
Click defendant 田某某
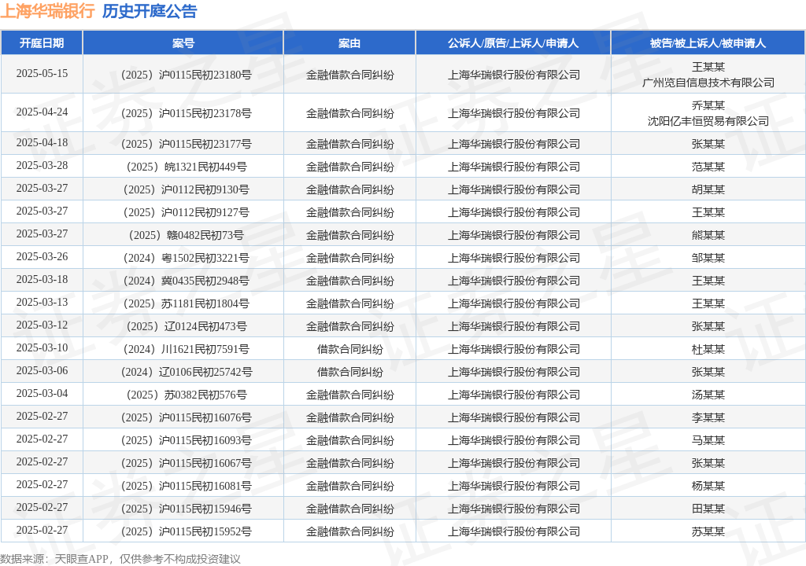[708, 509]
